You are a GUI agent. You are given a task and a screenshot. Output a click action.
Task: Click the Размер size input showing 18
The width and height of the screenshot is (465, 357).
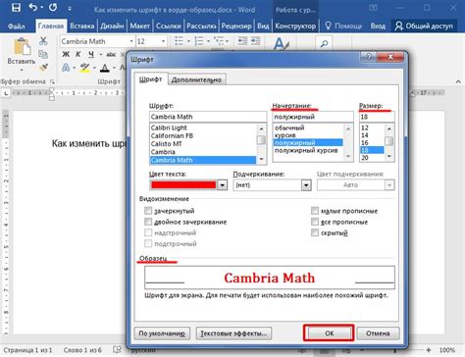click(x=377, y=117)
